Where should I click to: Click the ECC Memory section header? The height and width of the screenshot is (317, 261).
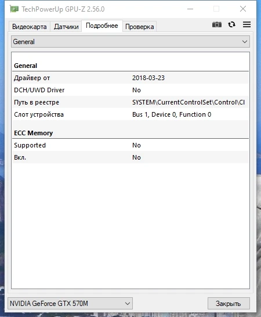(x=33, y=133)
